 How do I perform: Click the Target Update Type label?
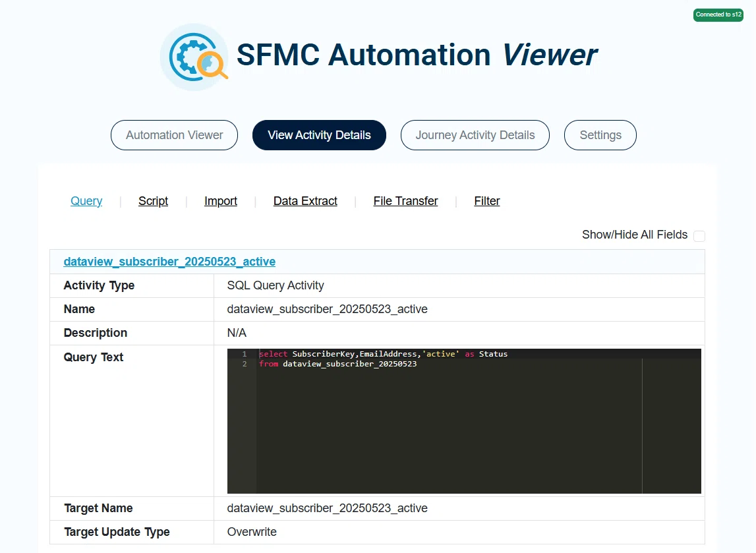pyautogui.click(x=117, y=532)
